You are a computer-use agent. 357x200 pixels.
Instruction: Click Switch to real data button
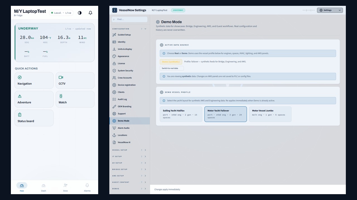172,68
